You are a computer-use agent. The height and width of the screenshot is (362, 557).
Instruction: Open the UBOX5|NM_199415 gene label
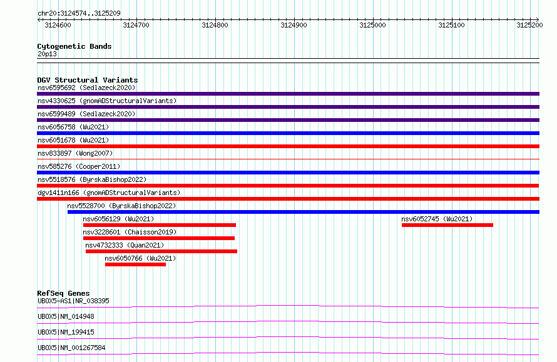[x=66, y=332]
